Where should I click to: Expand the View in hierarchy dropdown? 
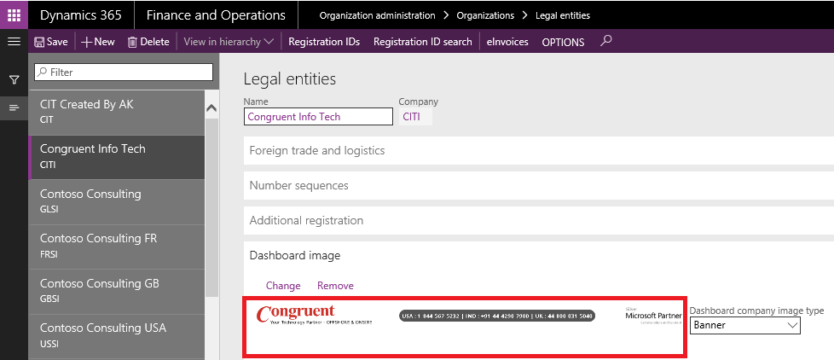pos(229,42)
